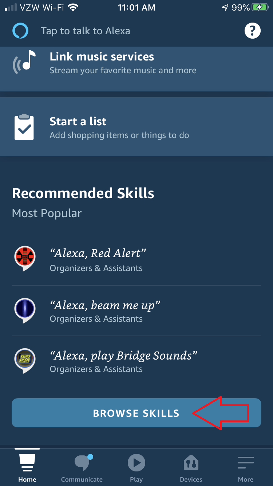Tap the battery indicator in status bar
The width and height of the screenshot is (273, 486).
coord(260,7)
